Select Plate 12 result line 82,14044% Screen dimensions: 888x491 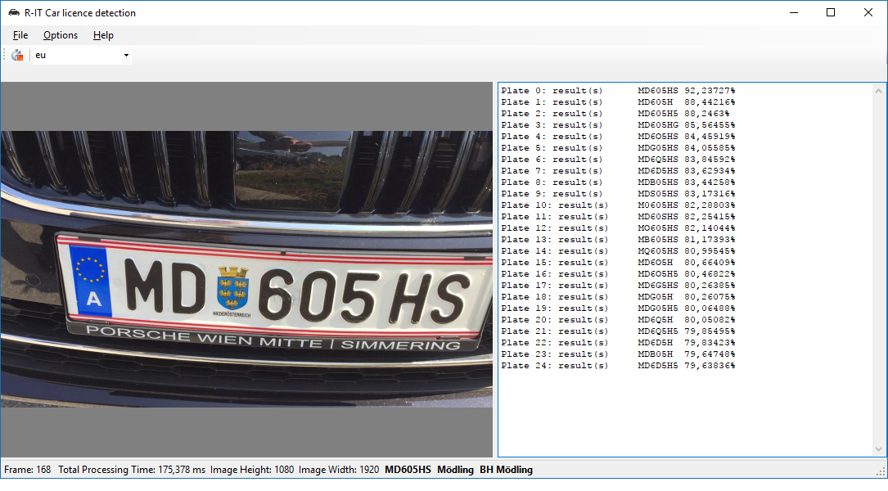(618, 228)
